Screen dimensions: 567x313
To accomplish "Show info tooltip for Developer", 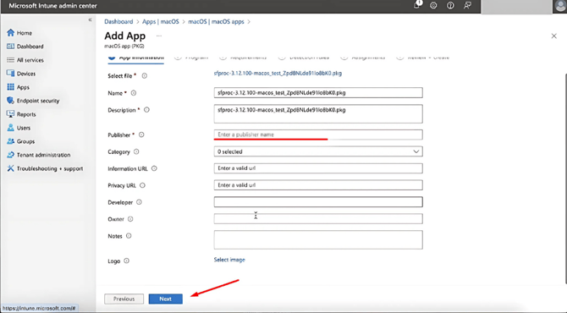I will coord(140,202).
